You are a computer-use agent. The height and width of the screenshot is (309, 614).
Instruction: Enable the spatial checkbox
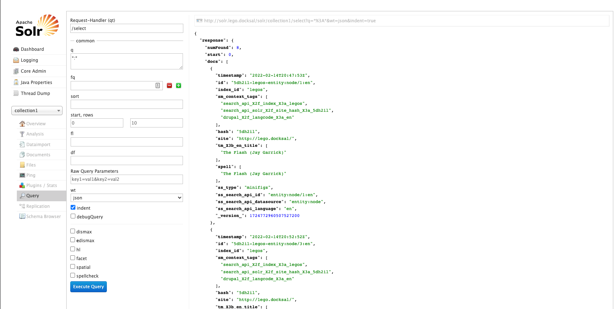coord(72,267)
